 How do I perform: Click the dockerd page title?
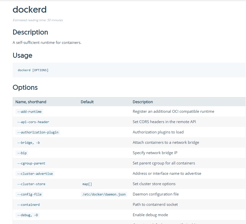pos(30,10)
